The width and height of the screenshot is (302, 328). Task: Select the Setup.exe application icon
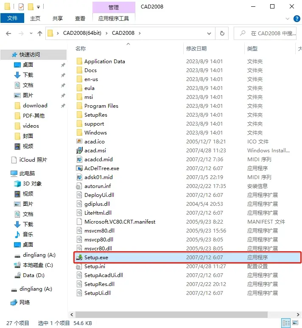click(x=79, y=257)
